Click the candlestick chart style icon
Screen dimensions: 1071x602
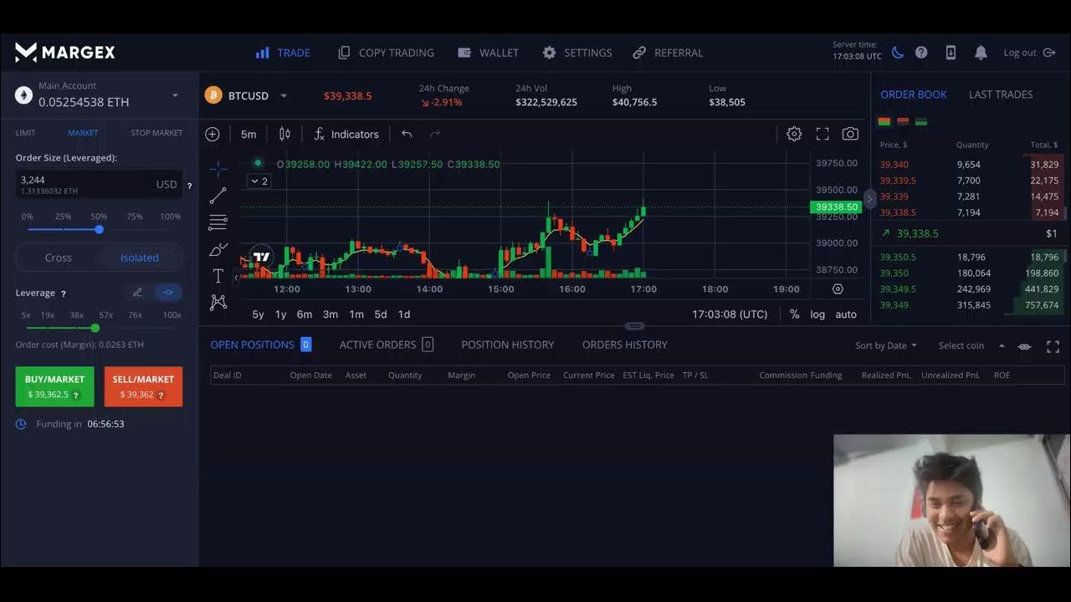point(284,134)
